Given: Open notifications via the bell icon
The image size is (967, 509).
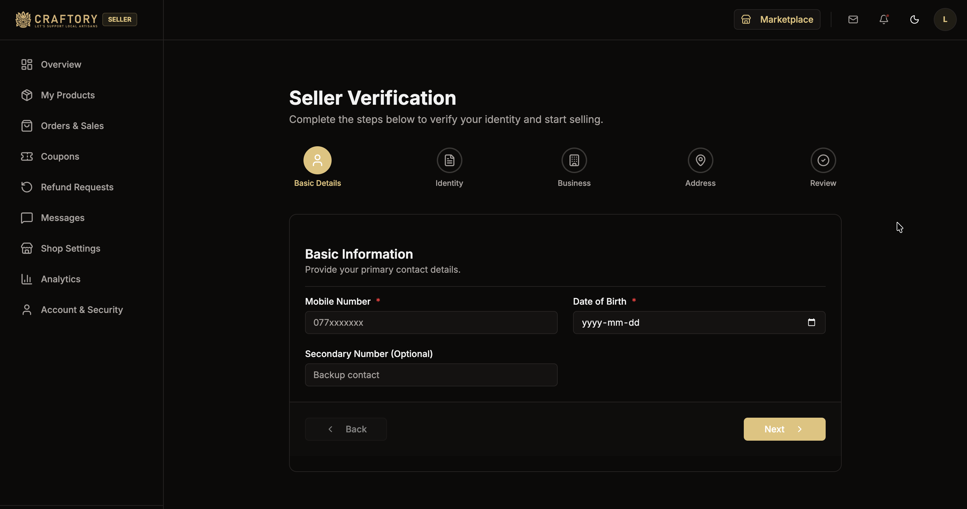Looking at the screenshot, I should pyautogui.click(x=884, y=19).
